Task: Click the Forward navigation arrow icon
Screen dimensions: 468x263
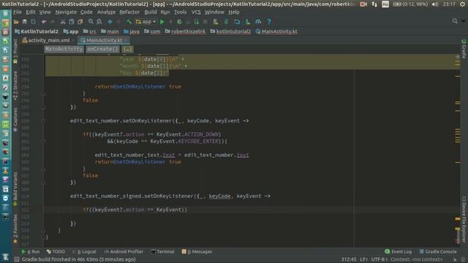Action: tap(118, 22)
